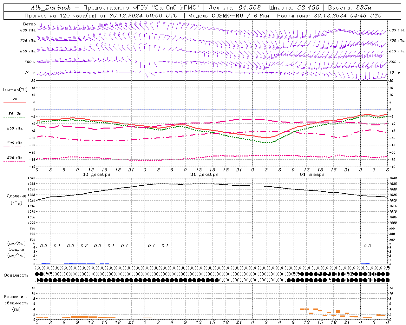Click the Конвективн. облачность label
Screen dimensions: 406x325
pyautogui.click(x=16, y=300)
